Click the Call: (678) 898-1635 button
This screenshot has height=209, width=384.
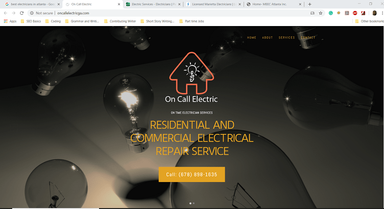pos(192,174)
